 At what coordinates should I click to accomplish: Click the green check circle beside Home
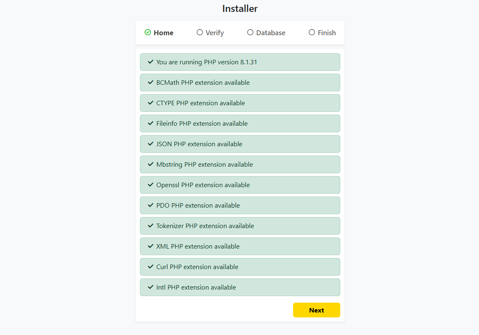point(148,32)
